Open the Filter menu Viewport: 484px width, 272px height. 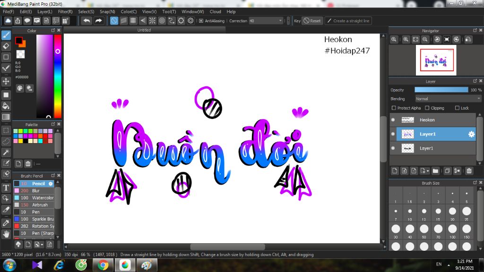(65, 12)
